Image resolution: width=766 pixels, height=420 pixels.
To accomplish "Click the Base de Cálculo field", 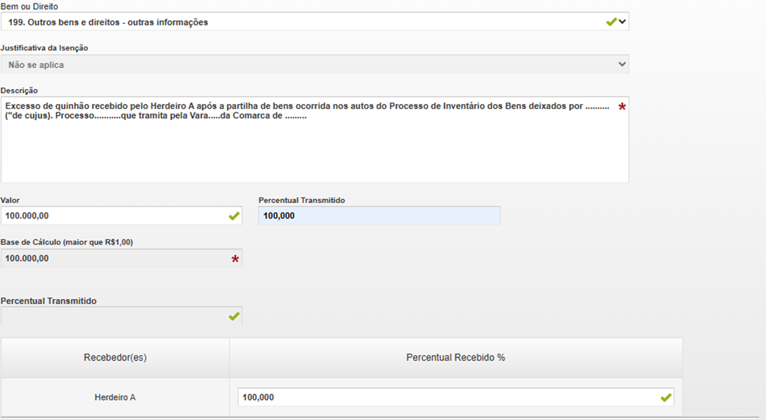I will point(112,258).
